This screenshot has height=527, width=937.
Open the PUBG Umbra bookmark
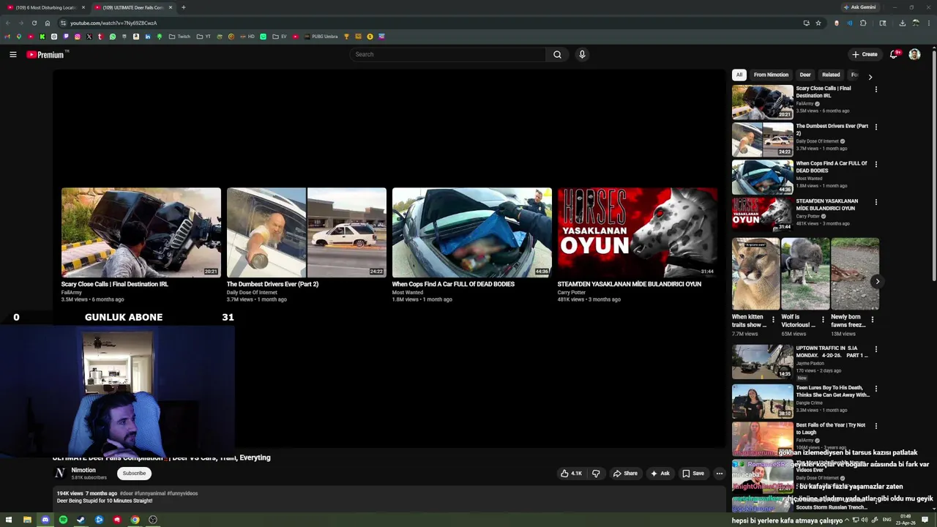[x=321, y=37]
